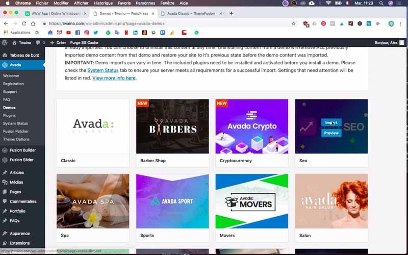Open YouTube bookmark icon
The image size is (408, 255).
click(x=68, y=33)
